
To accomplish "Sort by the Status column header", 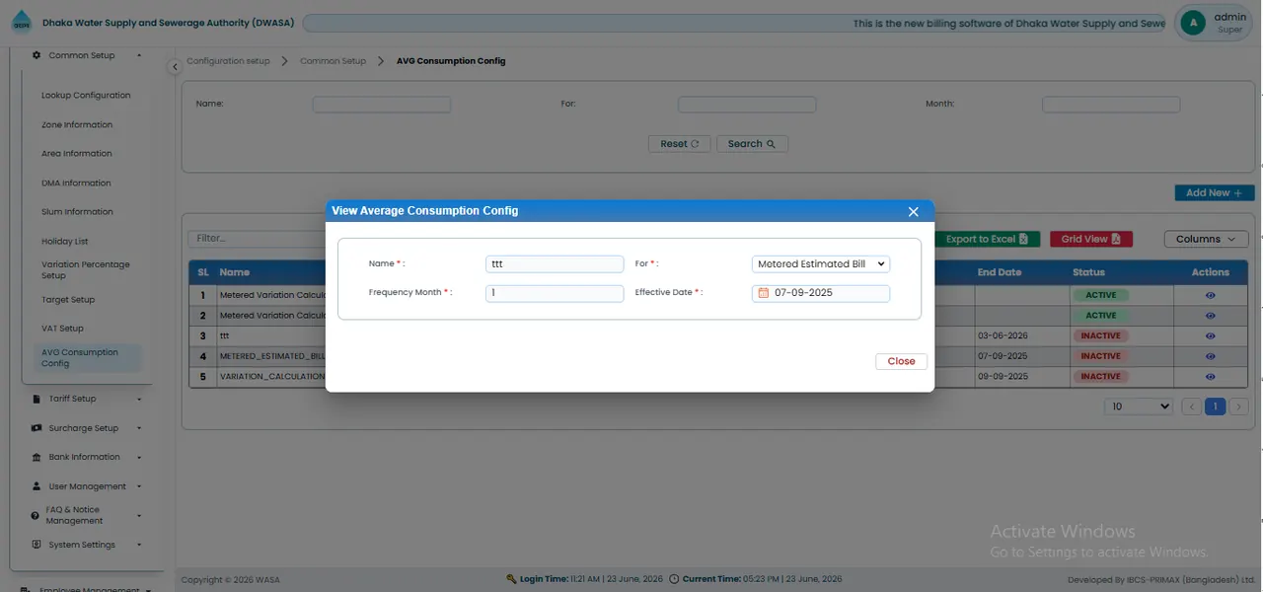I will tap(1089, 272).
